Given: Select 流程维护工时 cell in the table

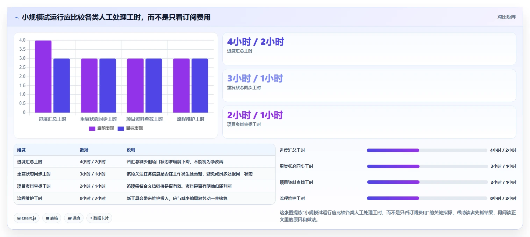Looking at the screenshot, I should coord(30,199).
